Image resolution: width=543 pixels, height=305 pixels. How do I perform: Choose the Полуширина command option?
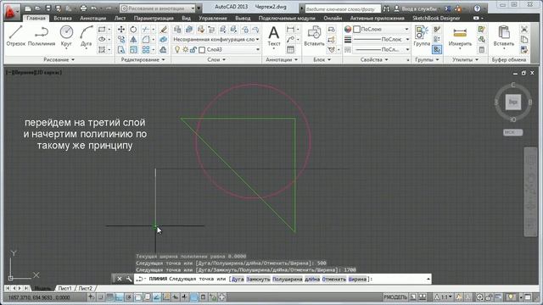[287, 279]
